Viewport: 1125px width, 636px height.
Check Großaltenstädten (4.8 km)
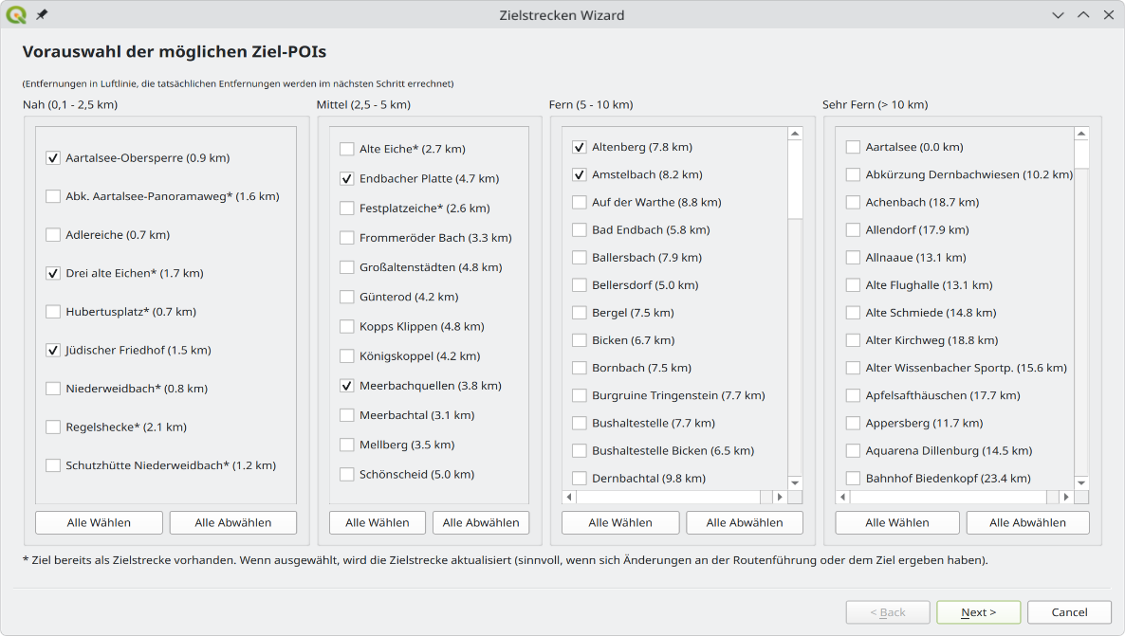(x=347, y=267)
